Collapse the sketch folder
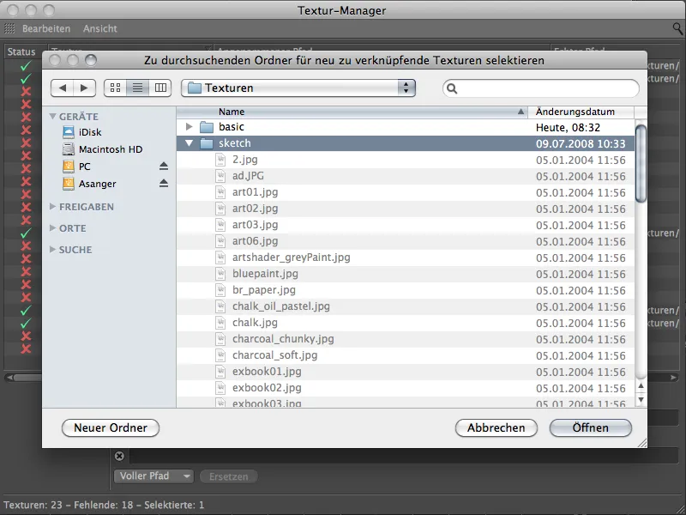 point(189,143)
